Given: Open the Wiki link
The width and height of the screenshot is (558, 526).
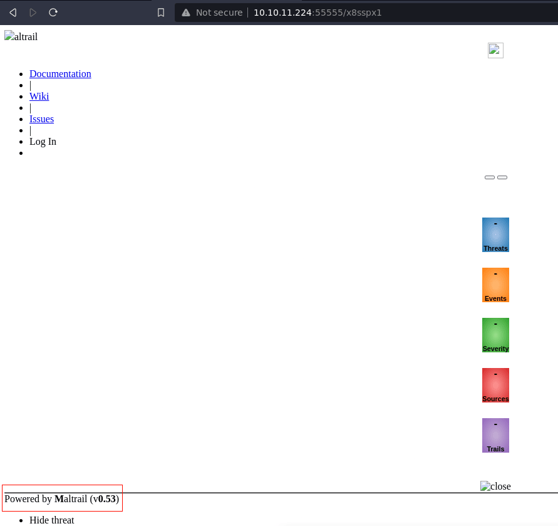Looking at the screenshot, I should pyautogui.click(x=39, y=96).
